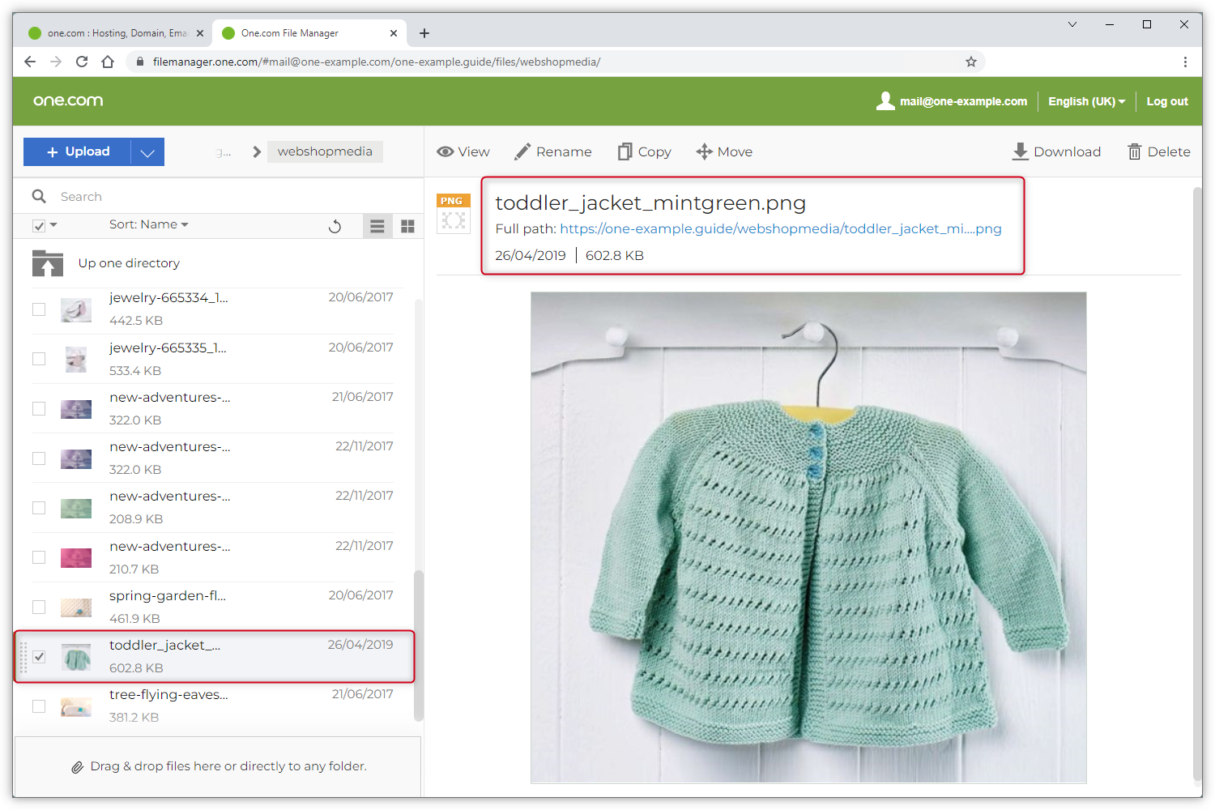The image size is (1215, 810).
Task: Switch to list view layout
Action: click(x=377, y=226)
